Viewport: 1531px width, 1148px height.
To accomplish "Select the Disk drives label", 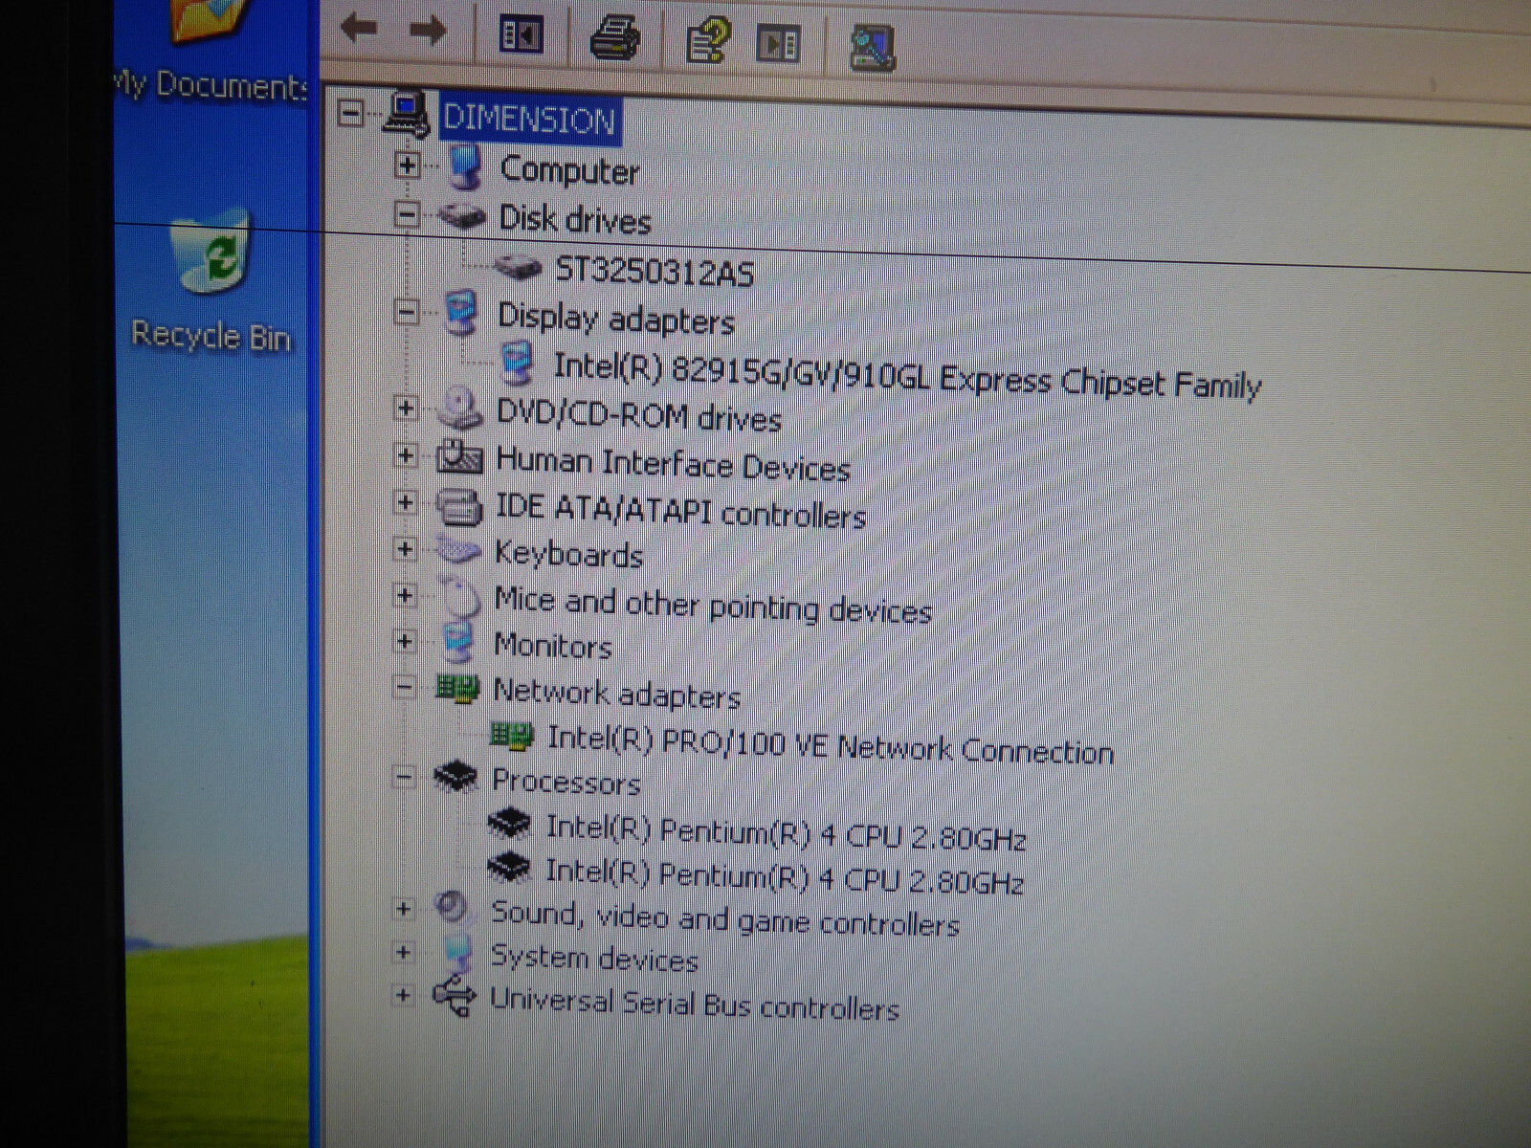I will (x=575, y=220).
